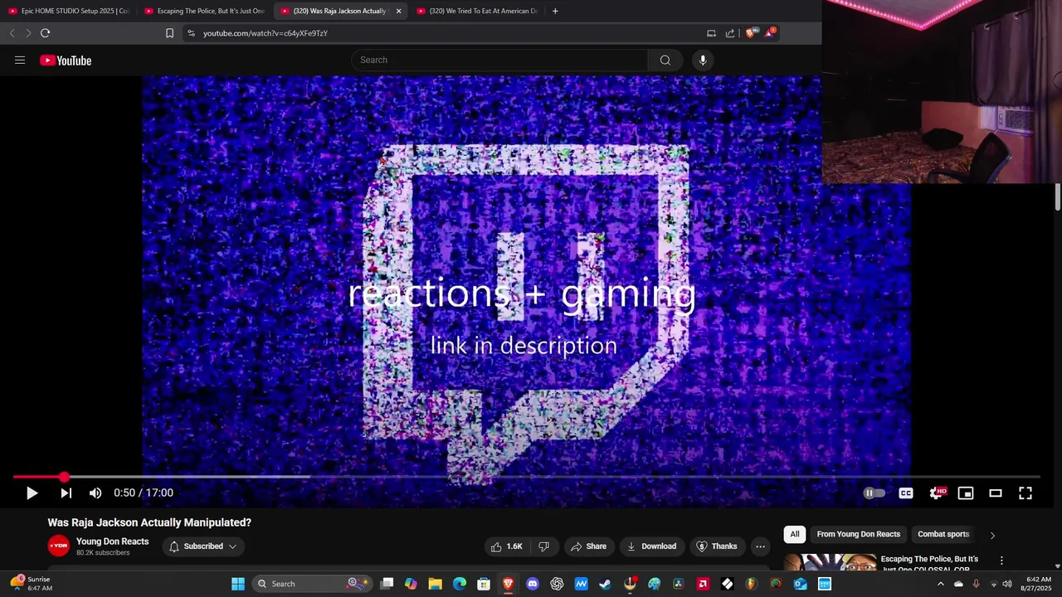1062x597 pixels.
Task: Show more chips with the right arrow
Action: pyautogui.click(x=992, y=535)
